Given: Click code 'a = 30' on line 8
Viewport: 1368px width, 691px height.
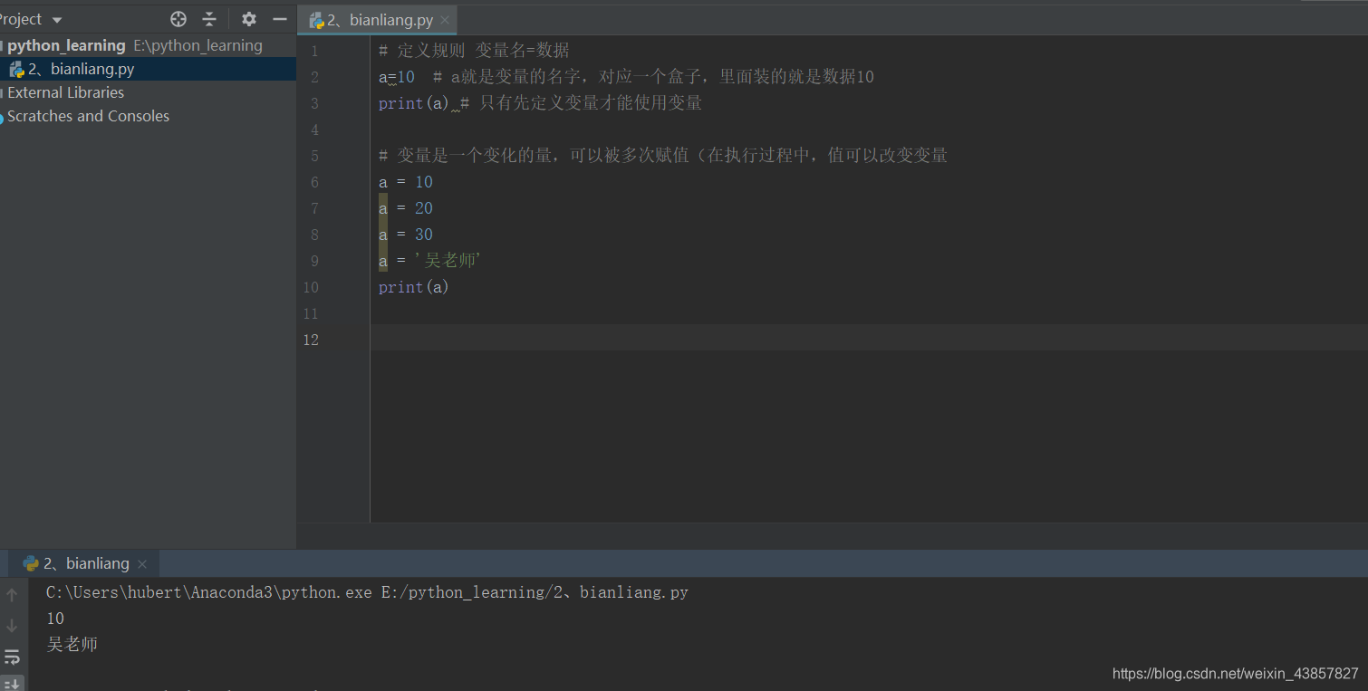Looking at the screenshot, I should (406, 235).
